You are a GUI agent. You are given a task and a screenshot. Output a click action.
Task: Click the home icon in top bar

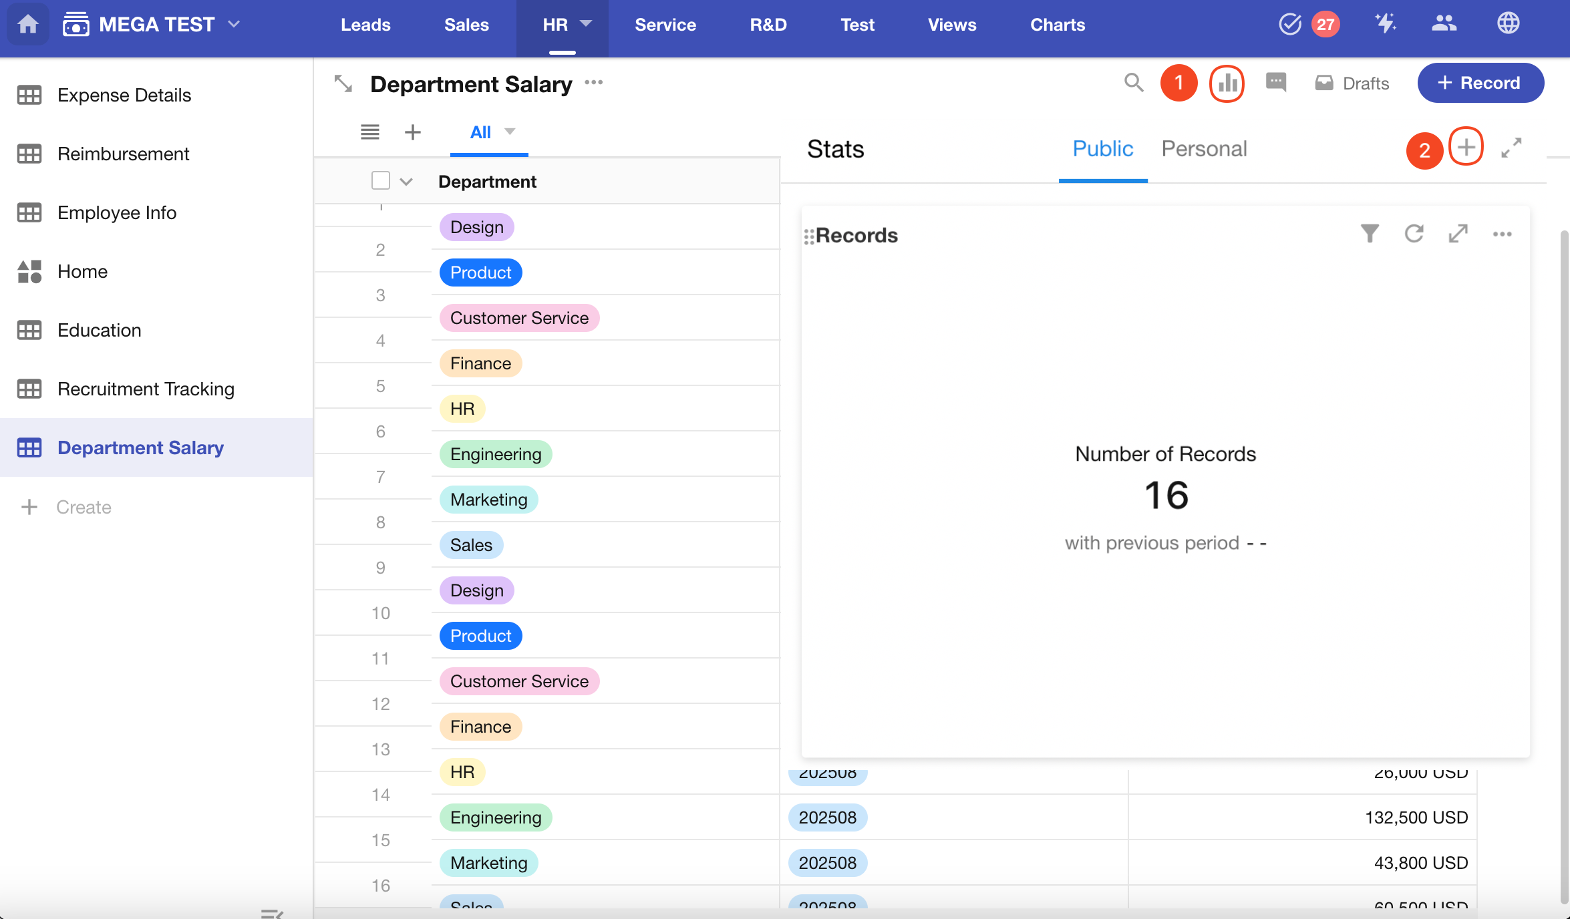coord(27,25)
